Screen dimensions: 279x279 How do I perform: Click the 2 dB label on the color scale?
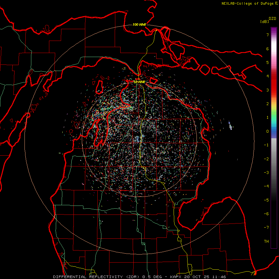pos(268,104)
